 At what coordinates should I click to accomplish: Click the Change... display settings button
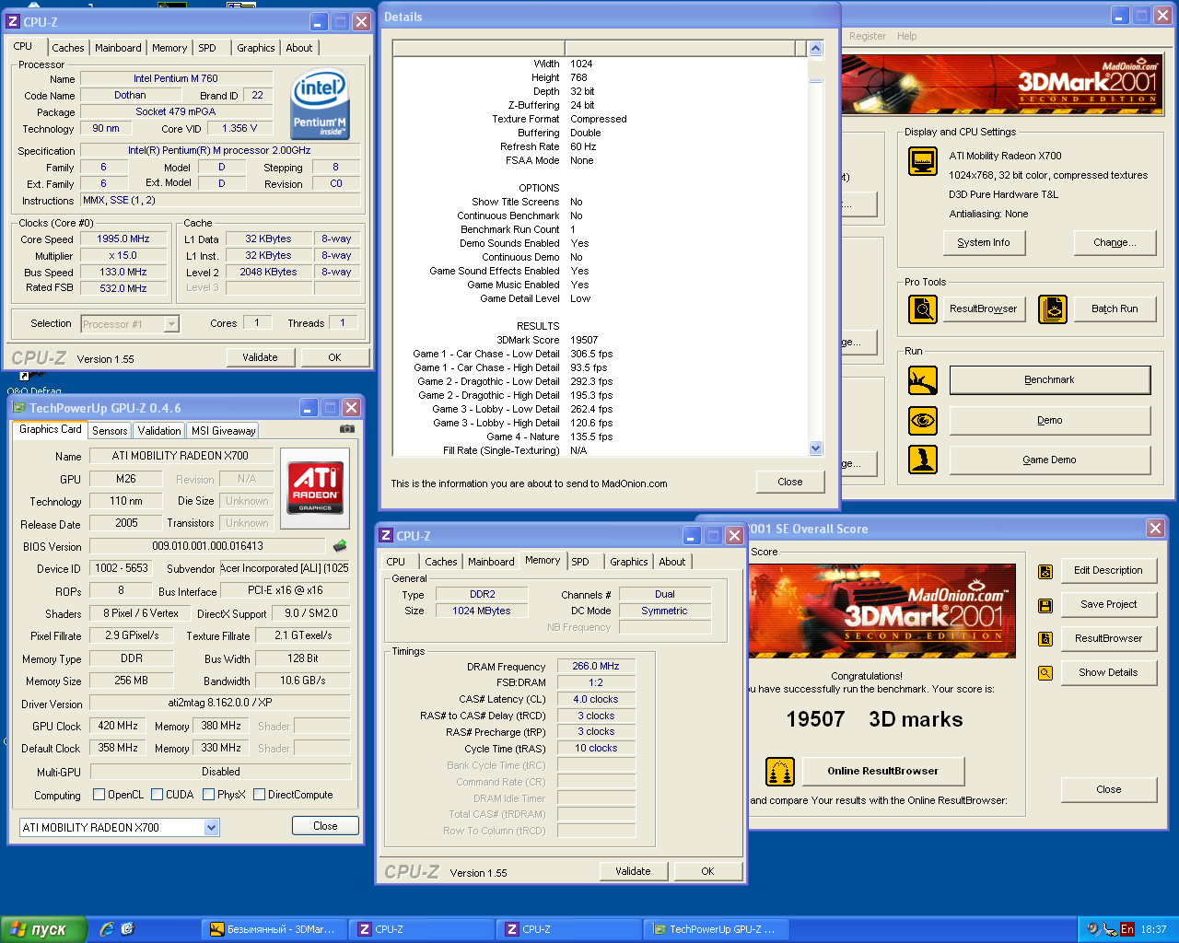click(1115, 243)
